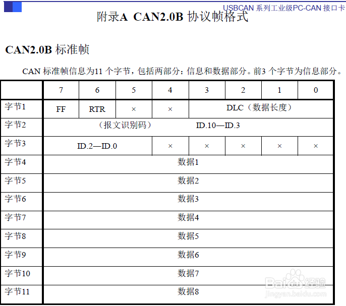Click the header text USBCAN 系列工业级PC-CAN 接口卡
The image size is (346, 306).
pyautogui.click(x=284, y=8)
